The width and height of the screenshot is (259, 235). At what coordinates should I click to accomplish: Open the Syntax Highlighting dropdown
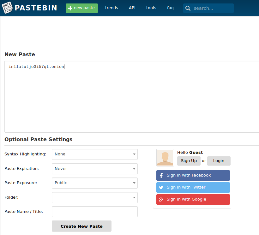coord(94,154)
